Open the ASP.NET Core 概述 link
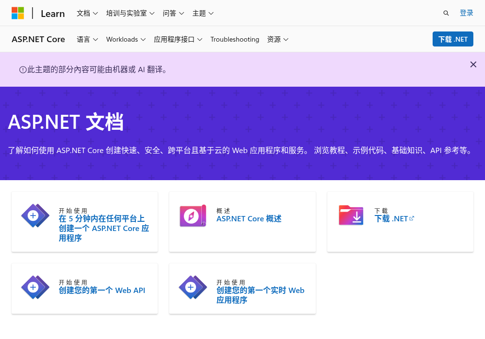Viewport: 485px width, 339px height. click(x=249, y=218)
